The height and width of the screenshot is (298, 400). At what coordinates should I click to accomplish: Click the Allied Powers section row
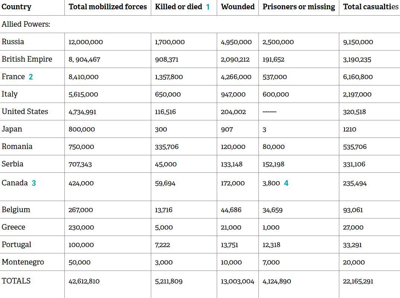click(200, 24)
